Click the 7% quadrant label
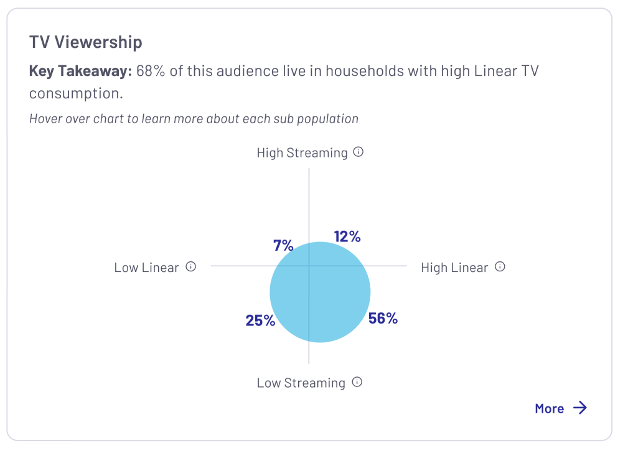623x453 pixels. pos(283,246)
